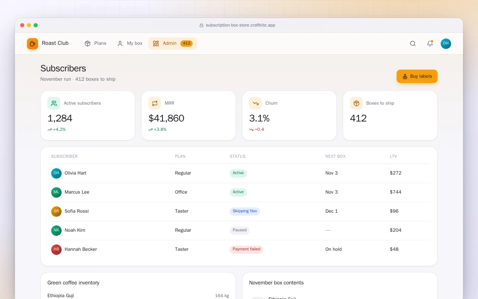Click the Paused status badge
Screen dimensions: 478x299
pos(239,230)
